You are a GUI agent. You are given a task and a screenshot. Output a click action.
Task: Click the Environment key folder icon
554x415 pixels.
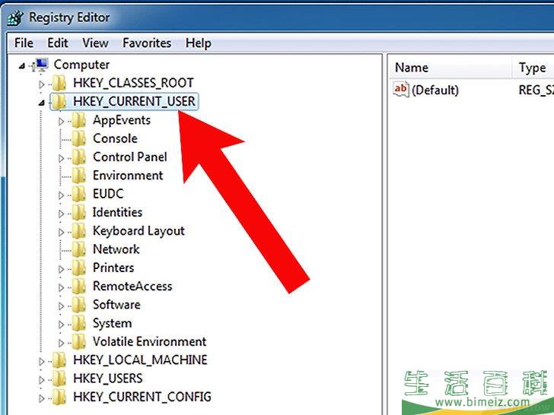point(78,176)
